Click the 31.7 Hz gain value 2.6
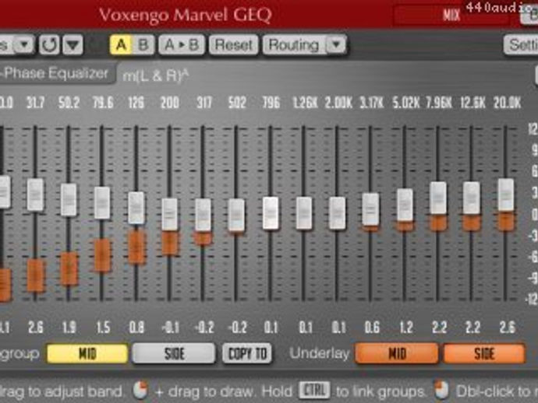Viewport: 538px width, 403px height. click(x=36, y=328)
